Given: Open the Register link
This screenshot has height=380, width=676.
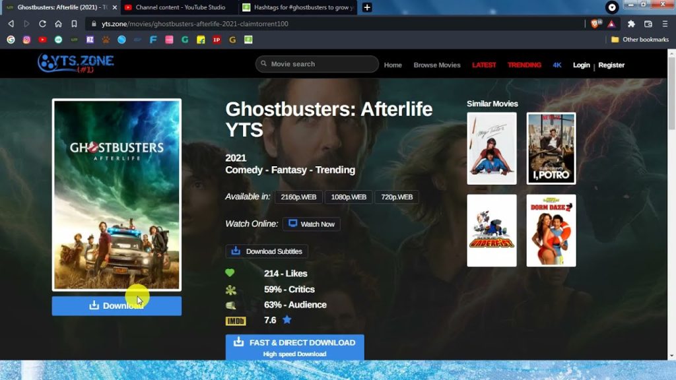Looking at the screenshot, I should (611, 65).
